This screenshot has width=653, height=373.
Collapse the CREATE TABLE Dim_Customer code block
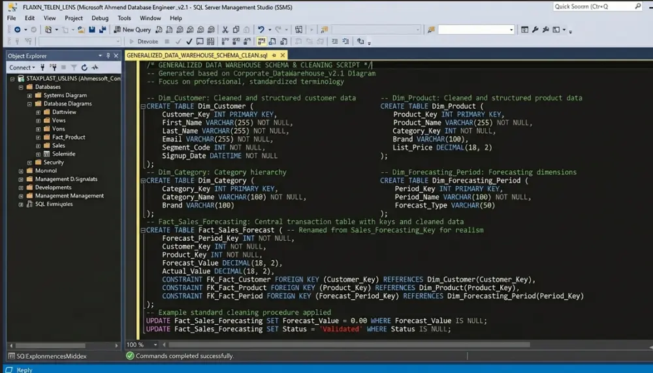143,106
